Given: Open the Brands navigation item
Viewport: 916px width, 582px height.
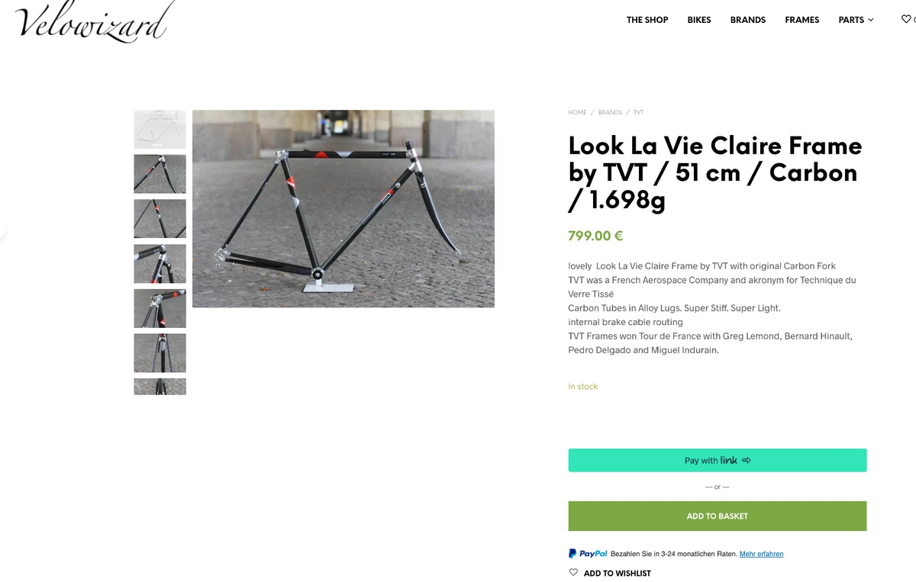Looking at the screenshot, I should 748,20.
